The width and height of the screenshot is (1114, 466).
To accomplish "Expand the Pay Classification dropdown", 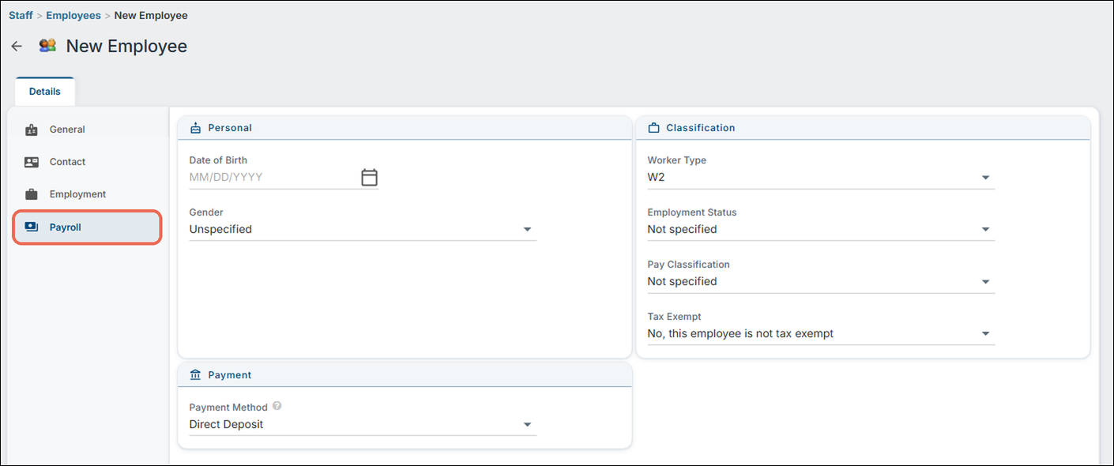I will (x=821, y=281).
